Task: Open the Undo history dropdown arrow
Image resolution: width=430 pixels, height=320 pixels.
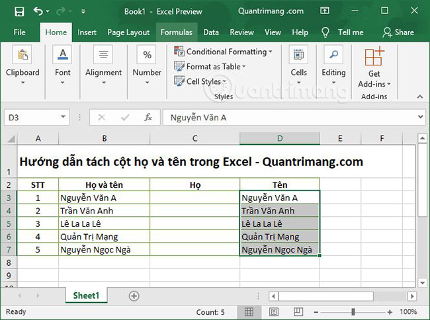Action: [x=48, y=11]
